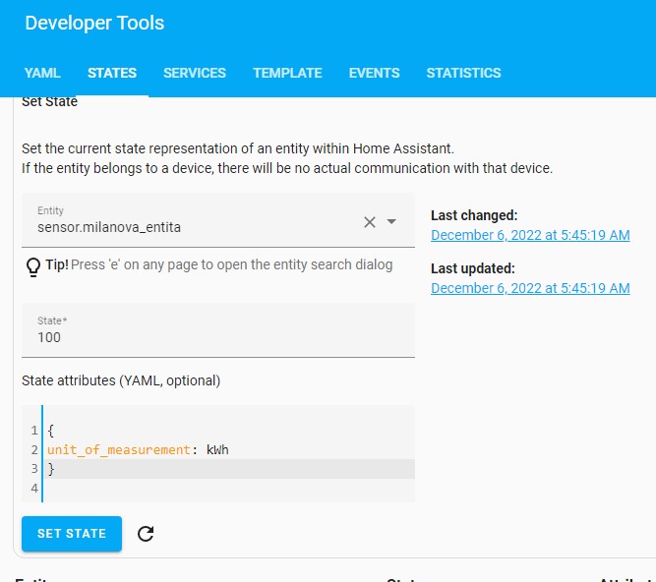Clear the selected entity with X icon
The width and height of the screenshot is (656, 582).
[370, 222]
